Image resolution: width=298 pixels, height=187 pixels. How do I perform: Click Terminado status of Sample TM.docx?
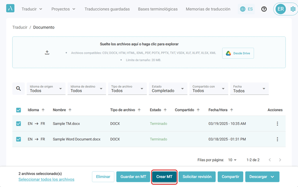159,124
